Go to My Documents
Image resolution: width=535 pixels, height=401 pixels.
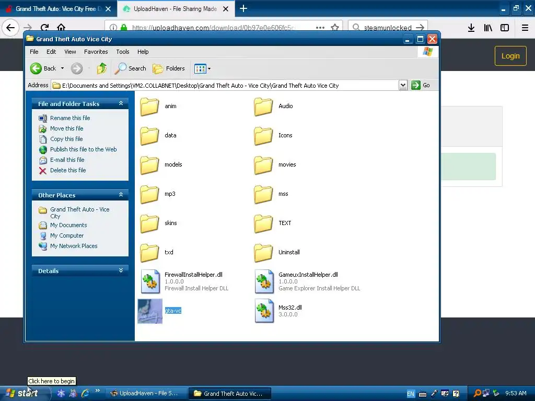coord(68,226)
